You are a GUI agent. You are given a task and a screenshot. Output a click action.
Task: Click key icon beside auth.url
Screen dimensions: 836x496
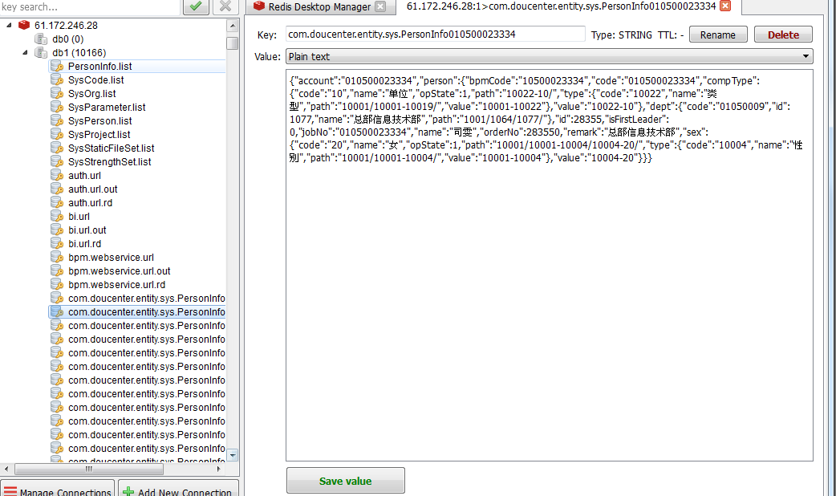pos(57,176)
